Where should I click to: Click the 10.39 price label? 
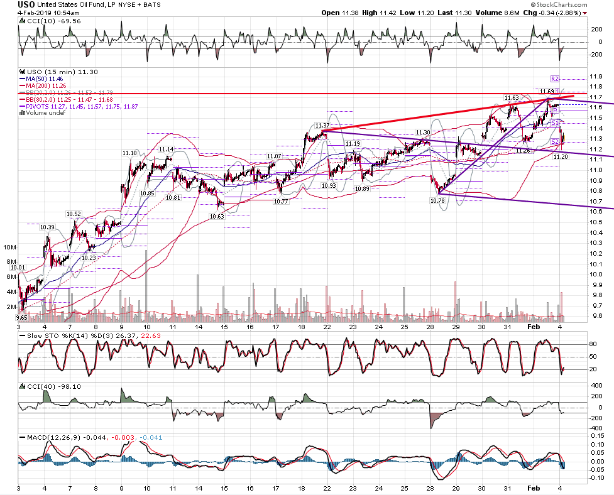pos(47,227)
